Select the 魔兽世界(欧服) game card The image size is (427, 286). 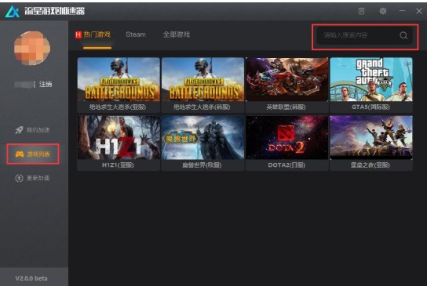tap(203, 143)
